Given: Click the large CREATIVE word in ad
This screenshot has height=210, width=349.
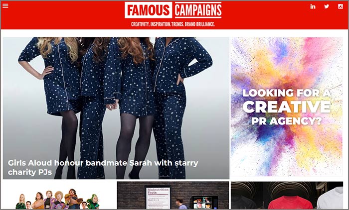Looking at the screenshot, I should (x=287, y=107).
